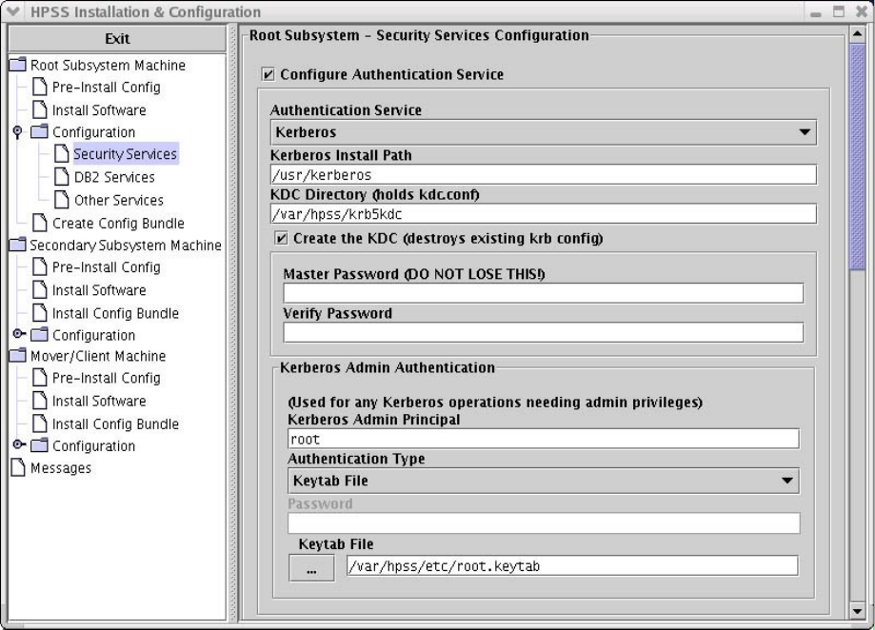Close the HPSS Installation window
This screenshot has width=875, height=630.
pos(862,11)
